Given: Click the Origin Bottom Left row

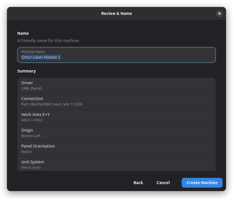Looking at the screenshot, I should (116, 133).
